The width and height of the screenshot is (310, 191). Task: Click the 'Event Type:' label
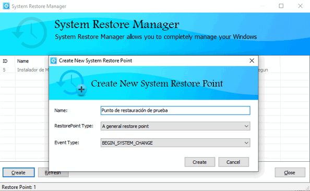pyautogui.click(x=67, y=142)
